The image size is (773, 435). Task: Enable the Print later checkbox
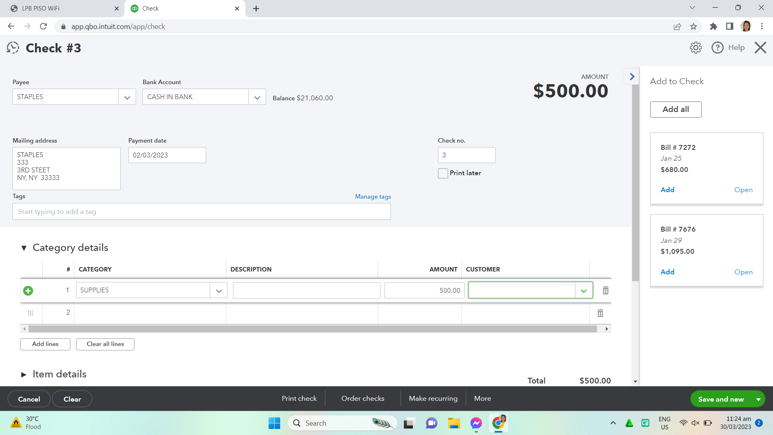(443, 173)
